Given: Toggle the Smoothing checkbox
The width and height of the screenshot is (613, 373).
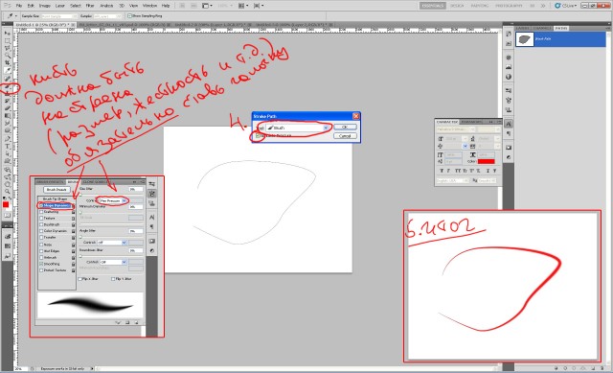Looking at the screenshot, I should click(41, 264).
